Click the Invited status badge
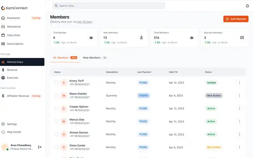Viewport: 253px width, 158px height. (x=211, y=83)
